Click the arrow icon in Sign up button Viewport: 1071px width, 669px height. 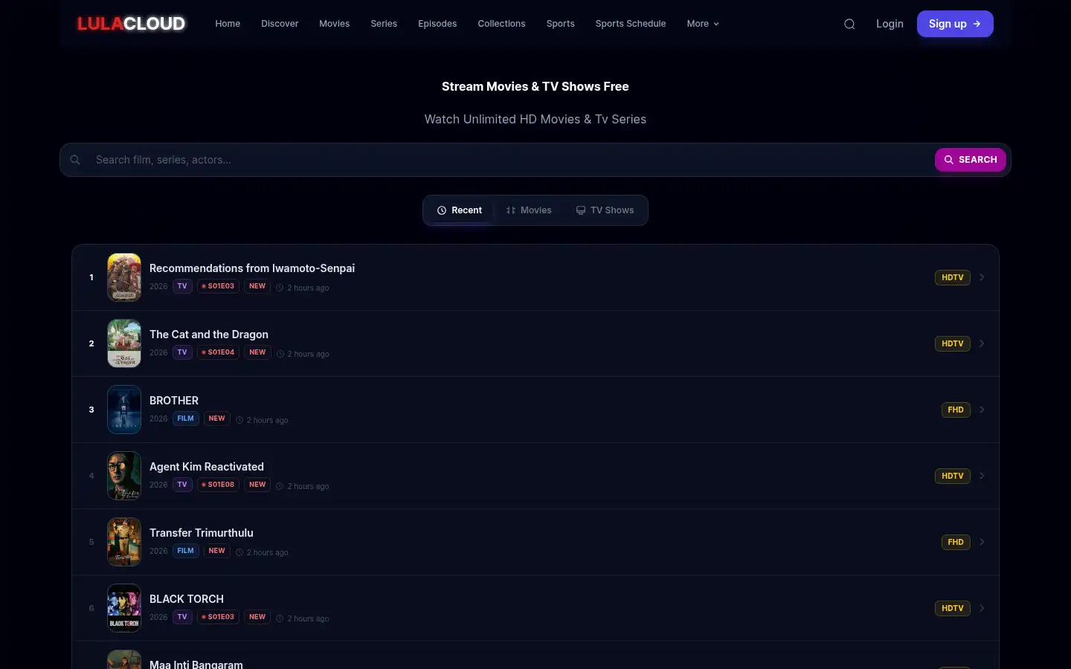977,24
